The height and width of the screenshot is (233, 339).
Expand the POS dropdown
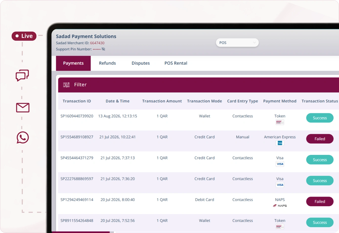pyautogui.click(x=237, y=43)
